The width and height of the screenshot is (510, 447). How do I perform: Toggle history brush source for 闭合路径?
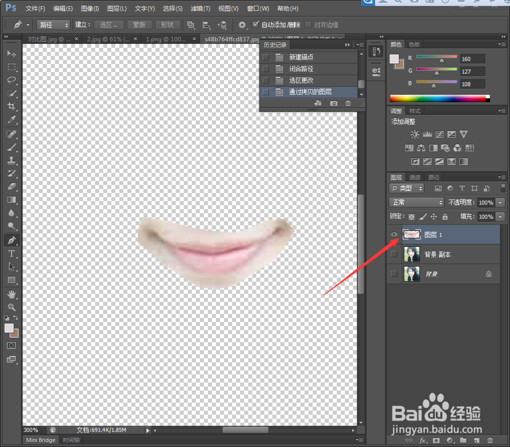point(266,69)
